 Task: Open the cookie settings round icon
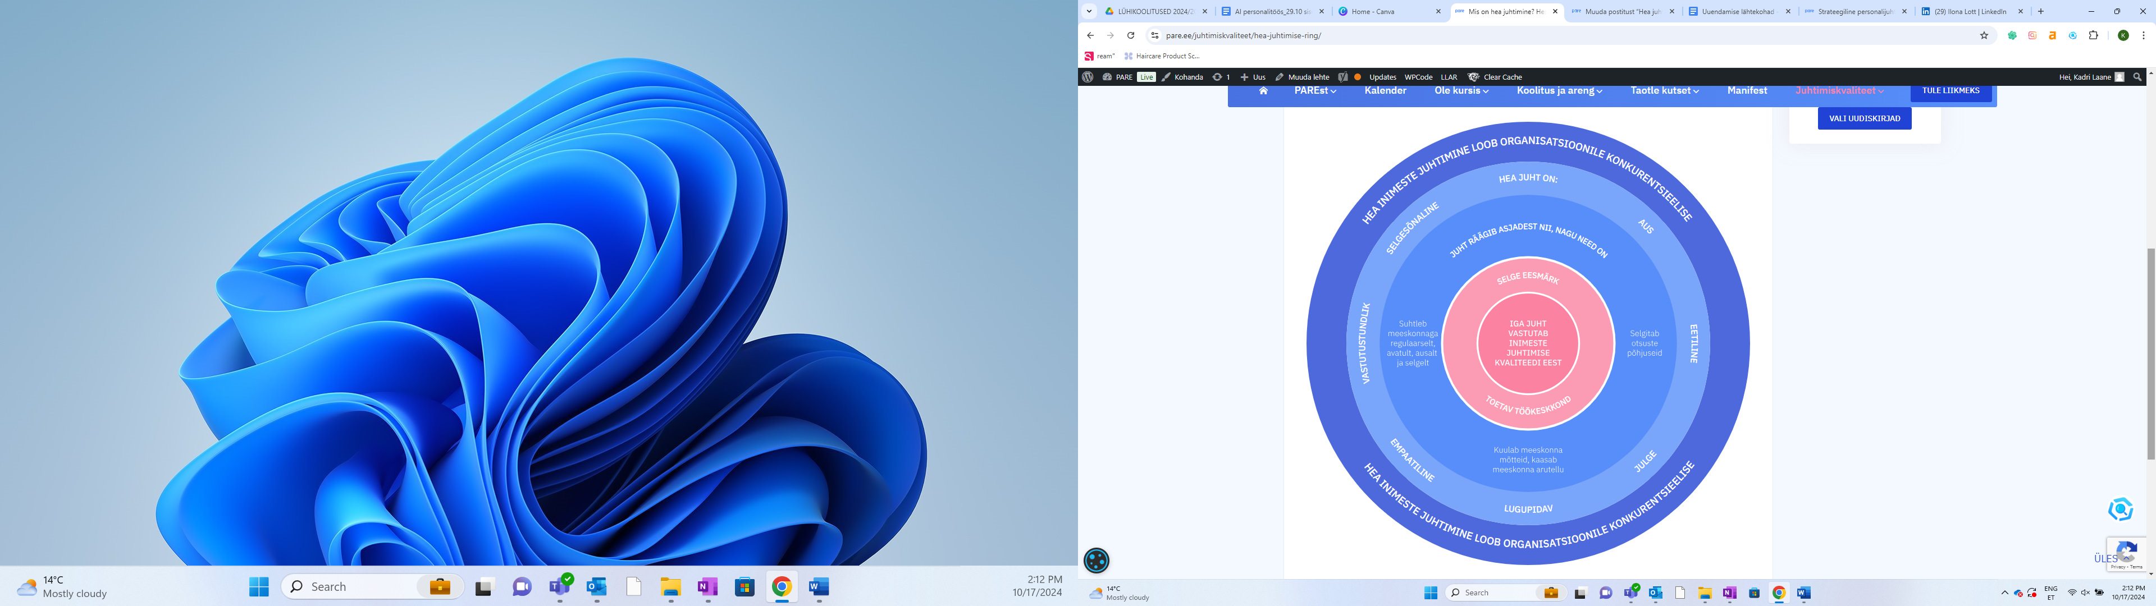pos(1097,560)
